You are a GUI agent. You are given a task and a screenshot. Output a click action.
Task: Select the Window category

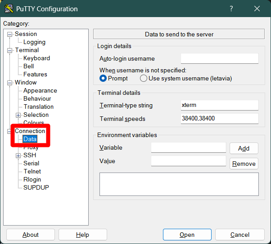point(26,83)
